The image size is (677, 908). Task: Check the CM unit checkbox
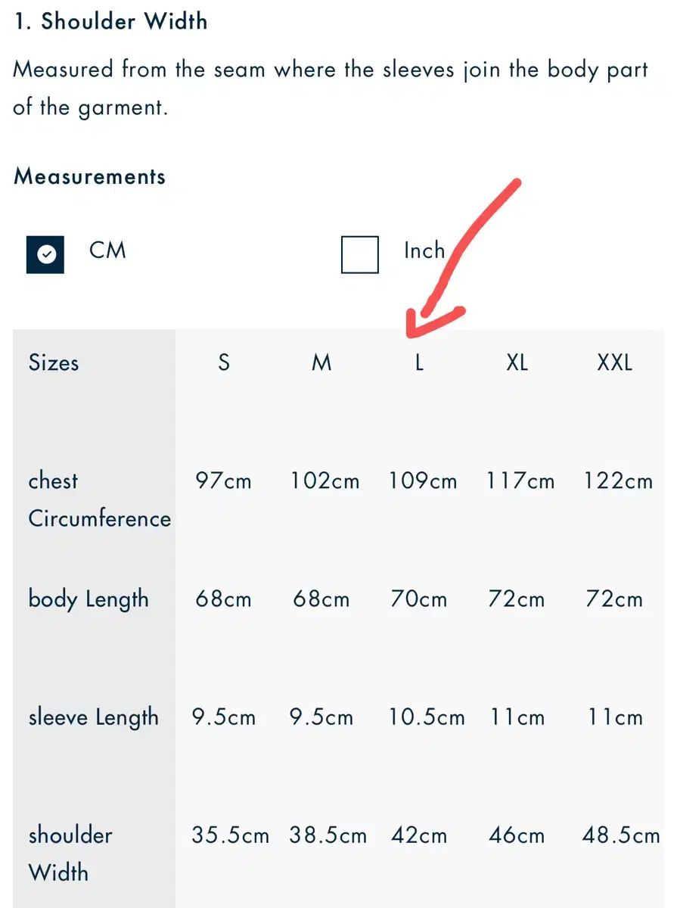click(x=45, y=255)
